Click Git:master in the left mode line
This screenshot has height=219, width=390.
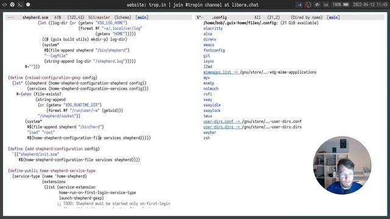(99, 18)
